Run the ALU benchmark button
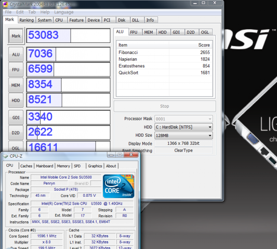Image resolution: width=277 pixels, height=249 pixels. point(16,54)
